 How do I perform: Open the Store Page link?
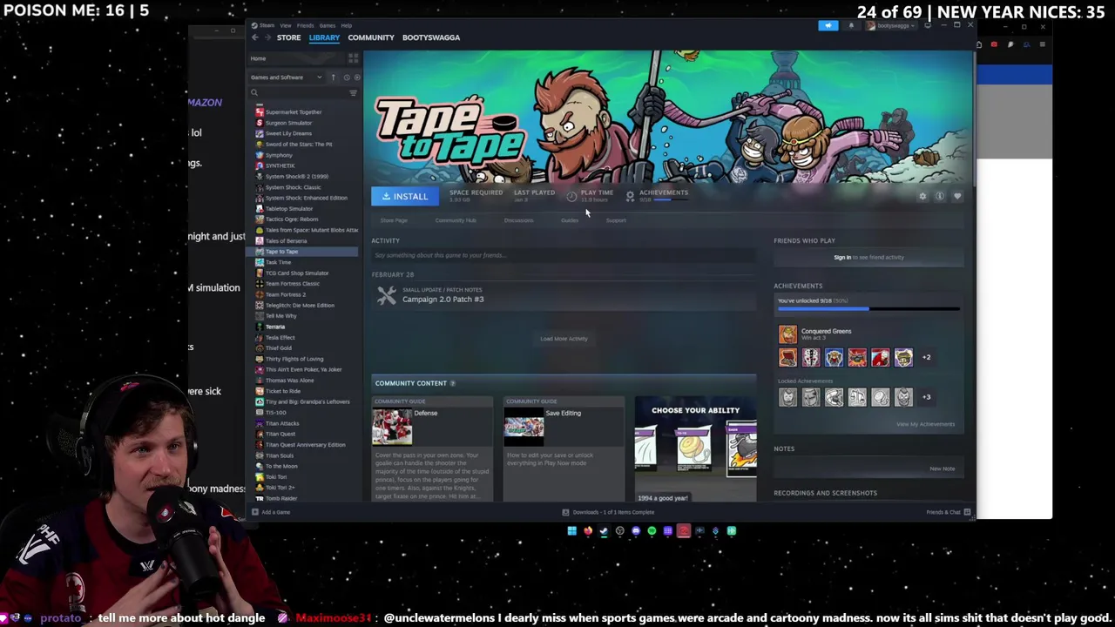pyautogui.click(x=394, y=220)
